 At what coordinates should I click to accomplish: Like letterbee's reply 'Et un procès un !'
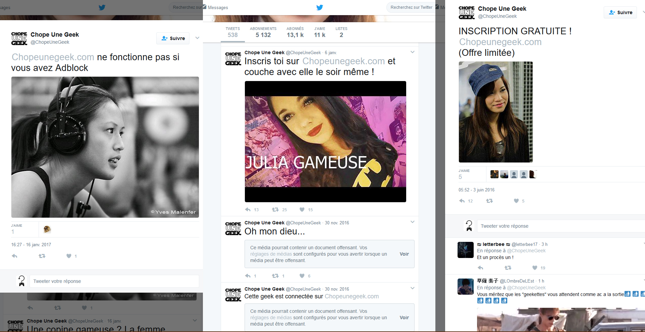click(535, 268)
